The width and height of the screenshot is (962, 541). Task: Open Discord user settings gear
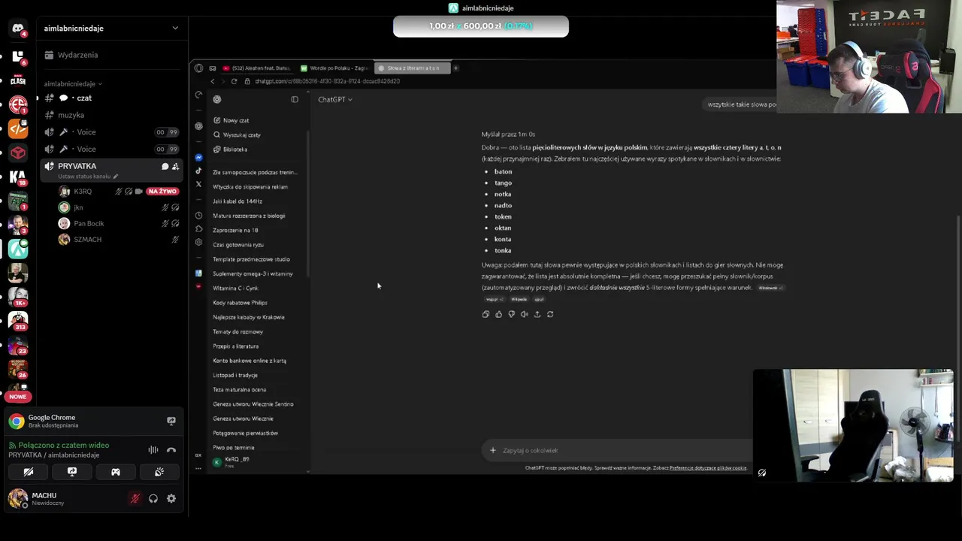coord(171,498)
